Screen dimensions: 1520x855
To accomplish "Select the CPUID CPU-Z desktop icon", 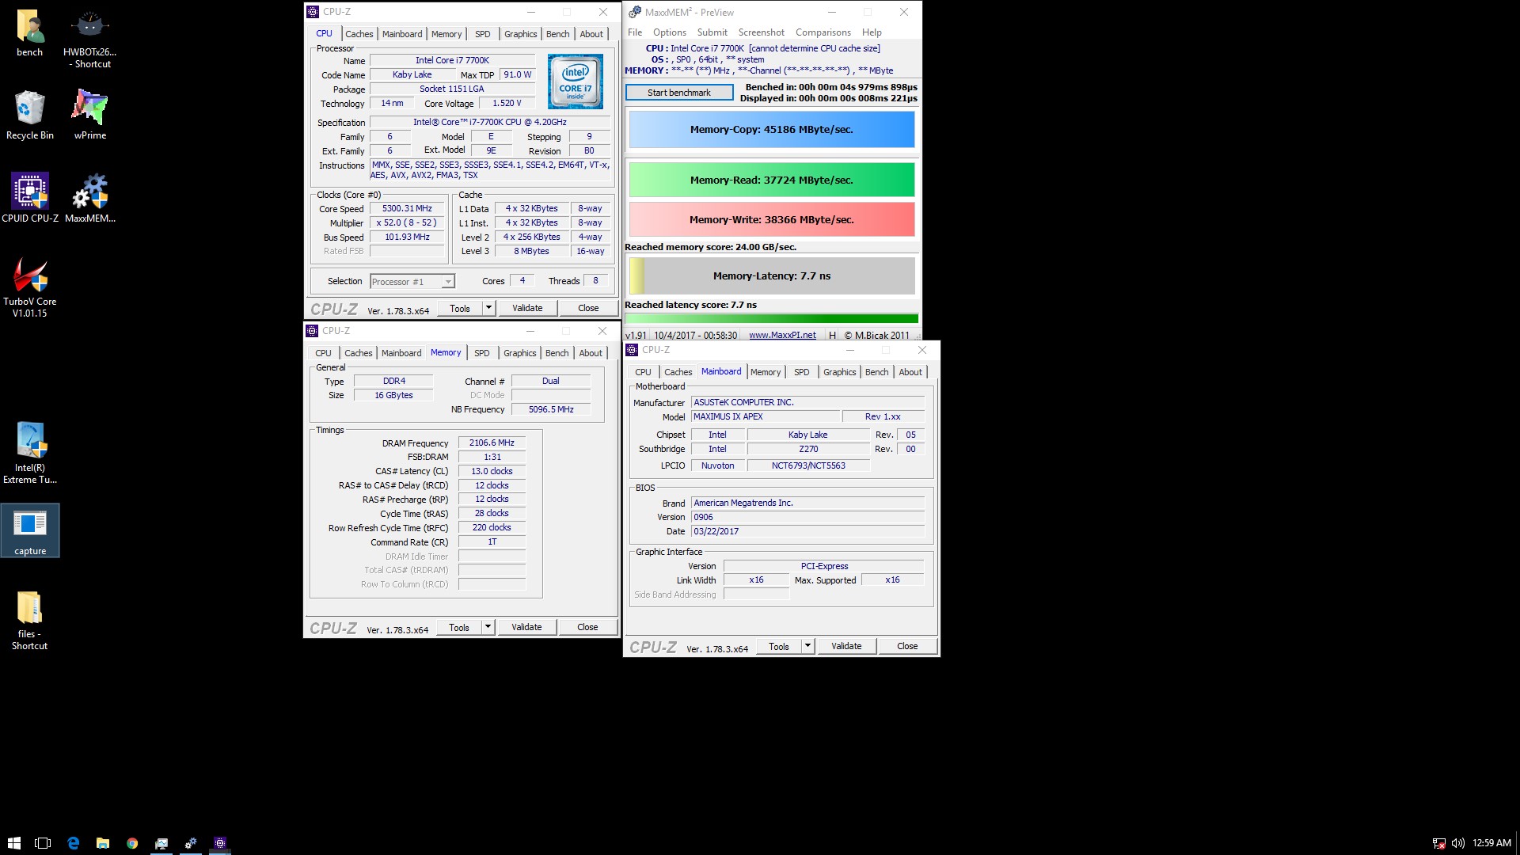I will (x=30, y=198).
